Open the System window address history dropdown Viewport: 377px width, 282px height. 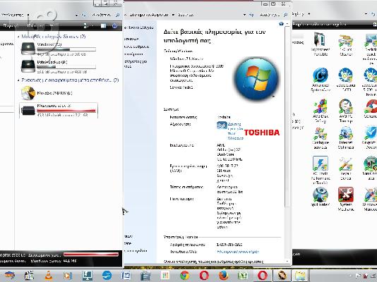point(244,15)
